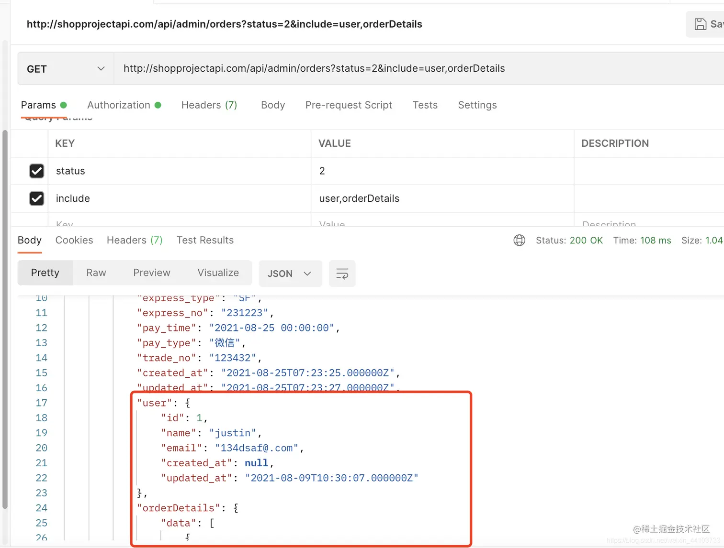Open the GET method dropdown
This screenshot has height=548, width=724.
(66, 69)
